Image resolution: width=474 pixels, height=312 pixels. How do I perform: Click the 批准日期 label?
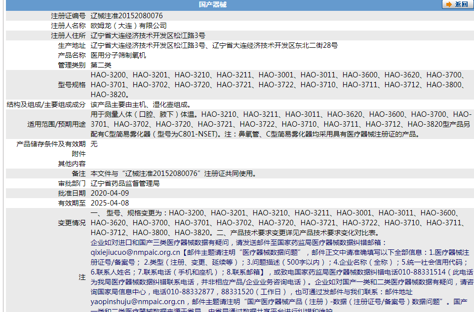point(72,193)
